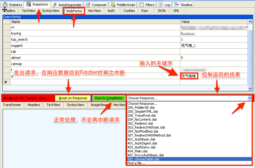Open the response Headers tab
Screen dimensions: 255x168
34,105
